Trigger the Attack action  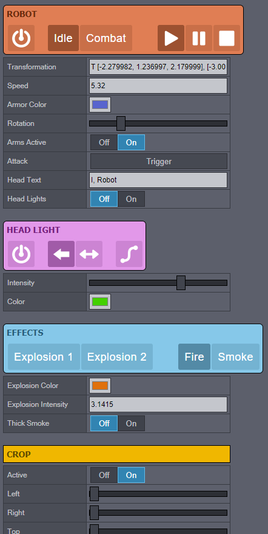159,161
